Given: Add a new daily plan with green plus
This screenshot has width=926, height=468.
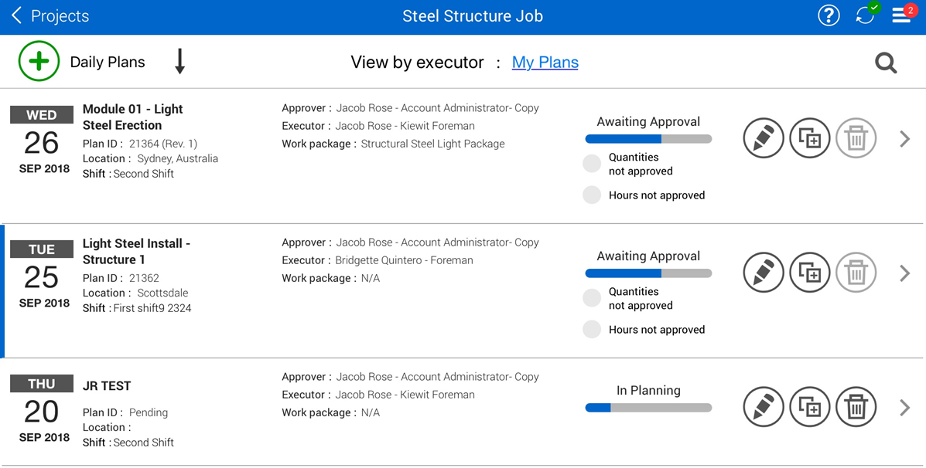Looking at the screenshot, I should (39, 62).
